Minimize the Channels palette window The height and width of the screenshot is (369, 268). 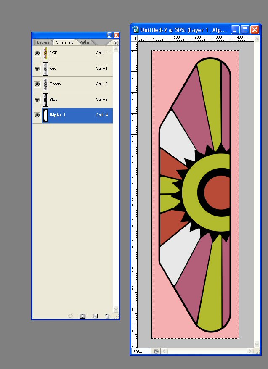[x=109, y=35]
